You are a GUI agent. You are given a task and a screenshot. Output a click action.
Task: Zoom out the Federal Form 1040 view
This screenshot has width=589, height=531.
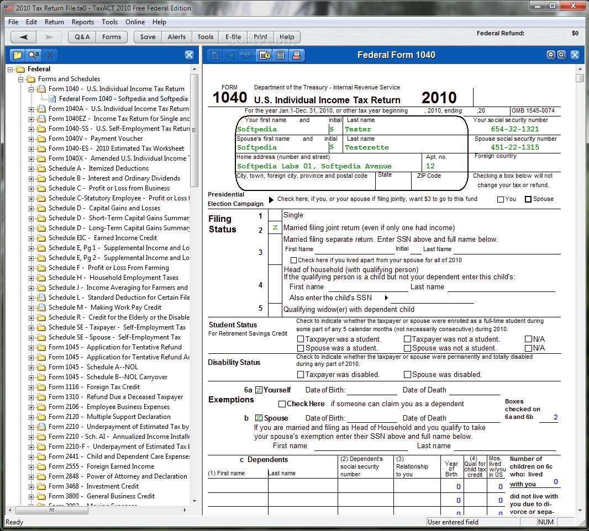tap(551, 55)
